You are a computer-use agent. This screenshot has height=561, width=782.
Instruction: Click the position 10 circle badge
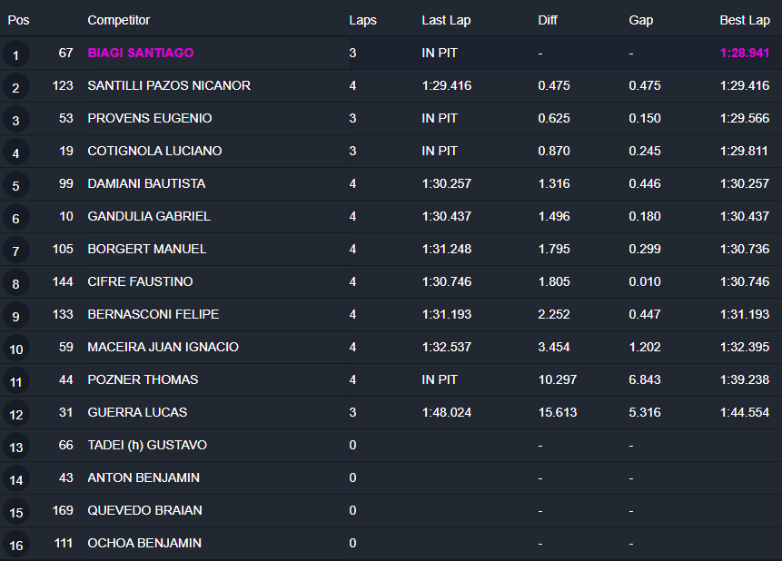[x=15, y=349]
